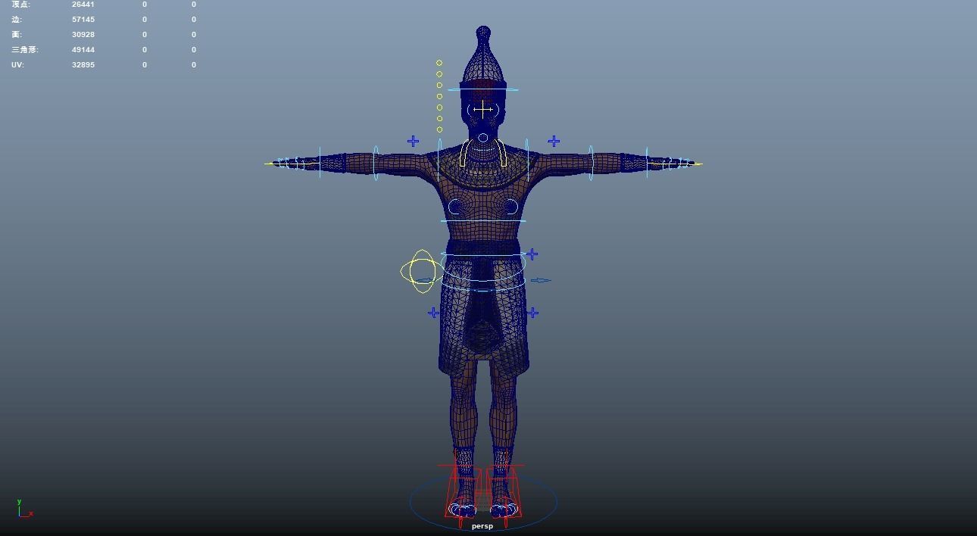Select the blue plus control near the left thigh
Viewport: 977px width, 536px height.
433,313
